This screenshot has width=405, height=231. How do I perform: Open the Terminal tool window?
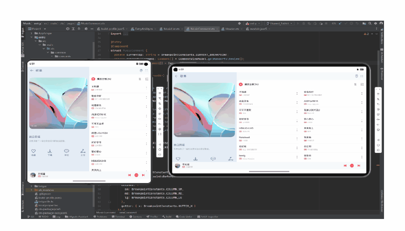tap(118, 217)
